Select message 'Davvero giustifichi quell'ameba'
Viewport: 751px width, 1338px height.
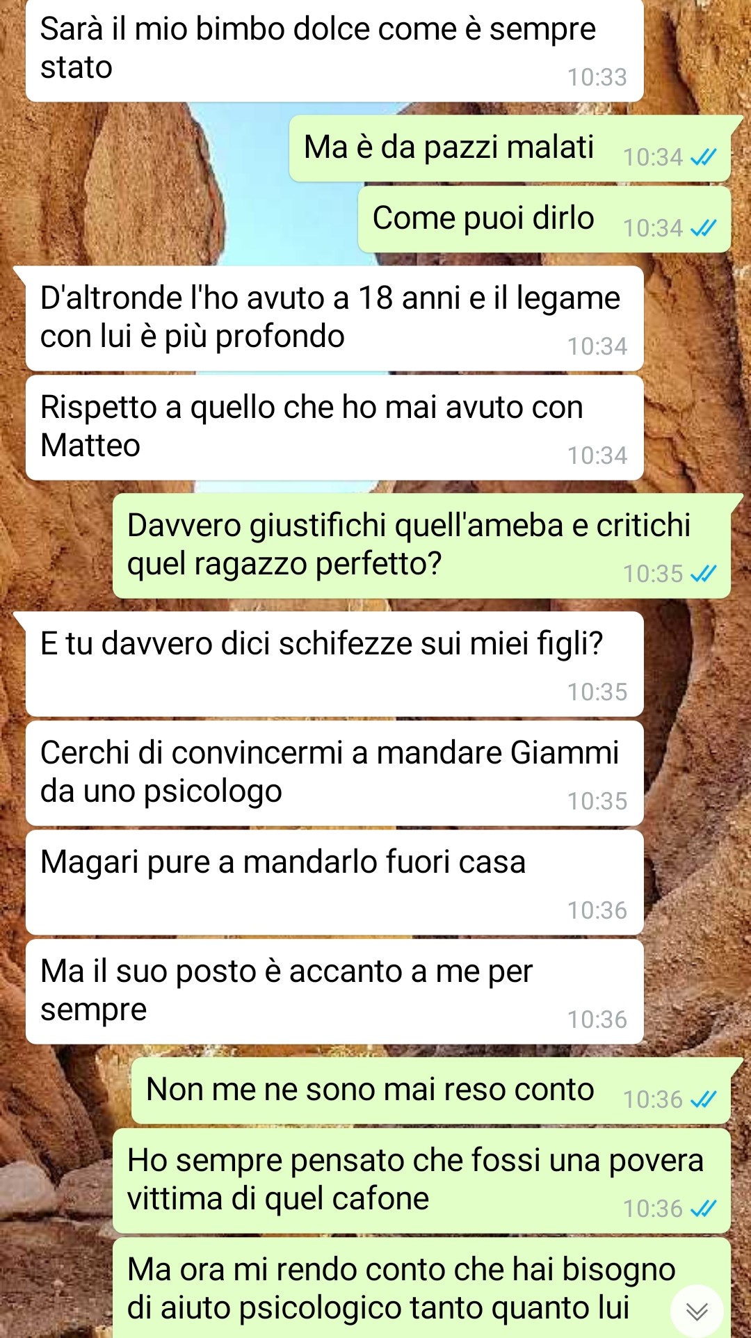[x=421, y=546]
